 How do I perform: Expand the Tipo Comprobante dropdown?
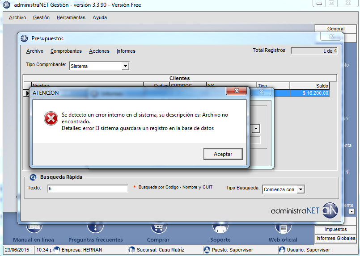point(125,66)
